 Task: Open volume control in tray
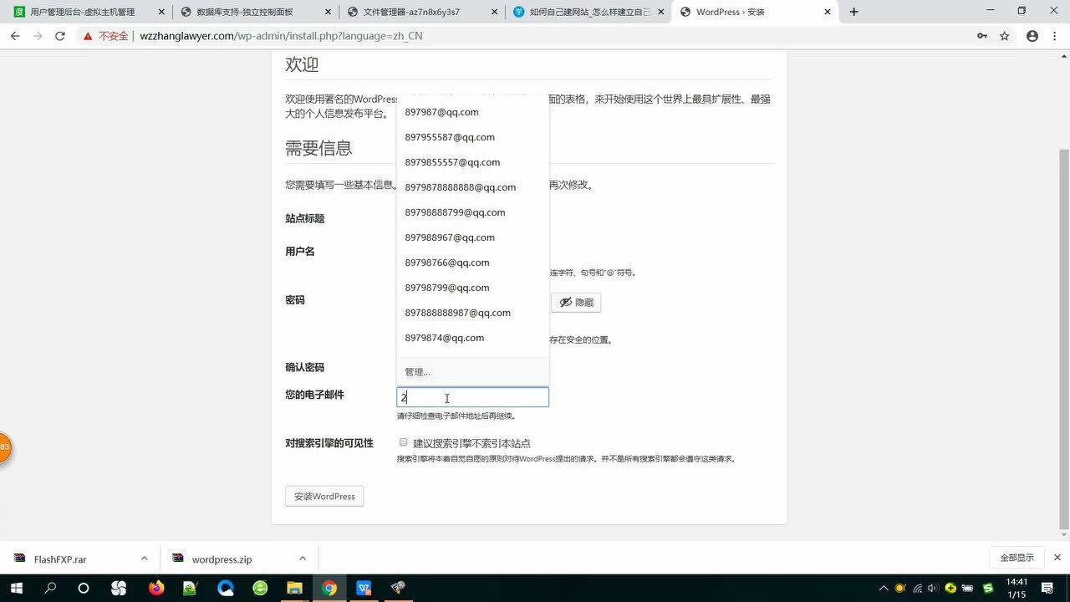(933, 588)
